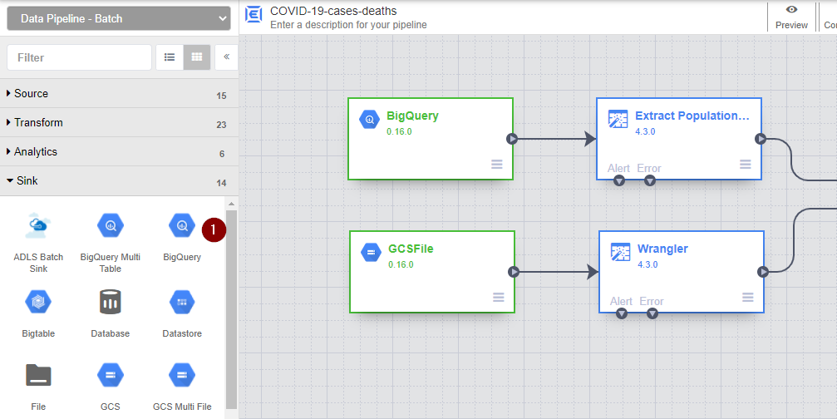Open pipeline Preview mode
837x419 pixels.
(x=791, y=17)
